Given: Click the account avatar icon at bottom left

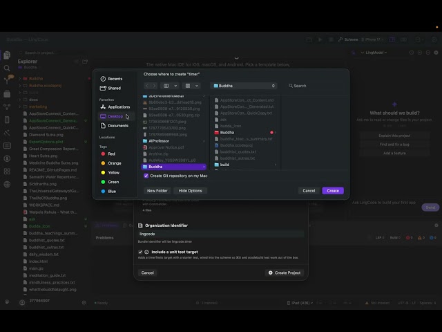Looking at the screenshot, I should click(x=22, y=303).
